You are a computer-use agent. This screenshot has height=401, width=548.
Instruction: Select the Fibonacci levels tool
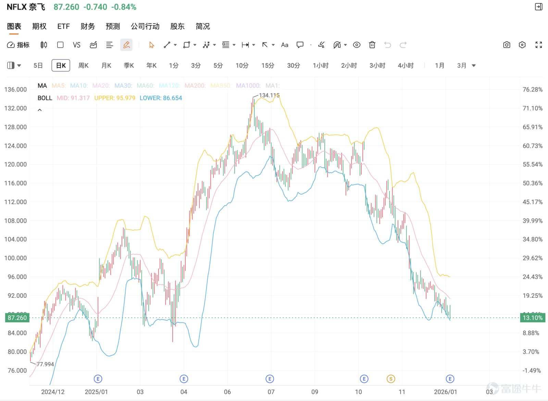click(226, 45)
